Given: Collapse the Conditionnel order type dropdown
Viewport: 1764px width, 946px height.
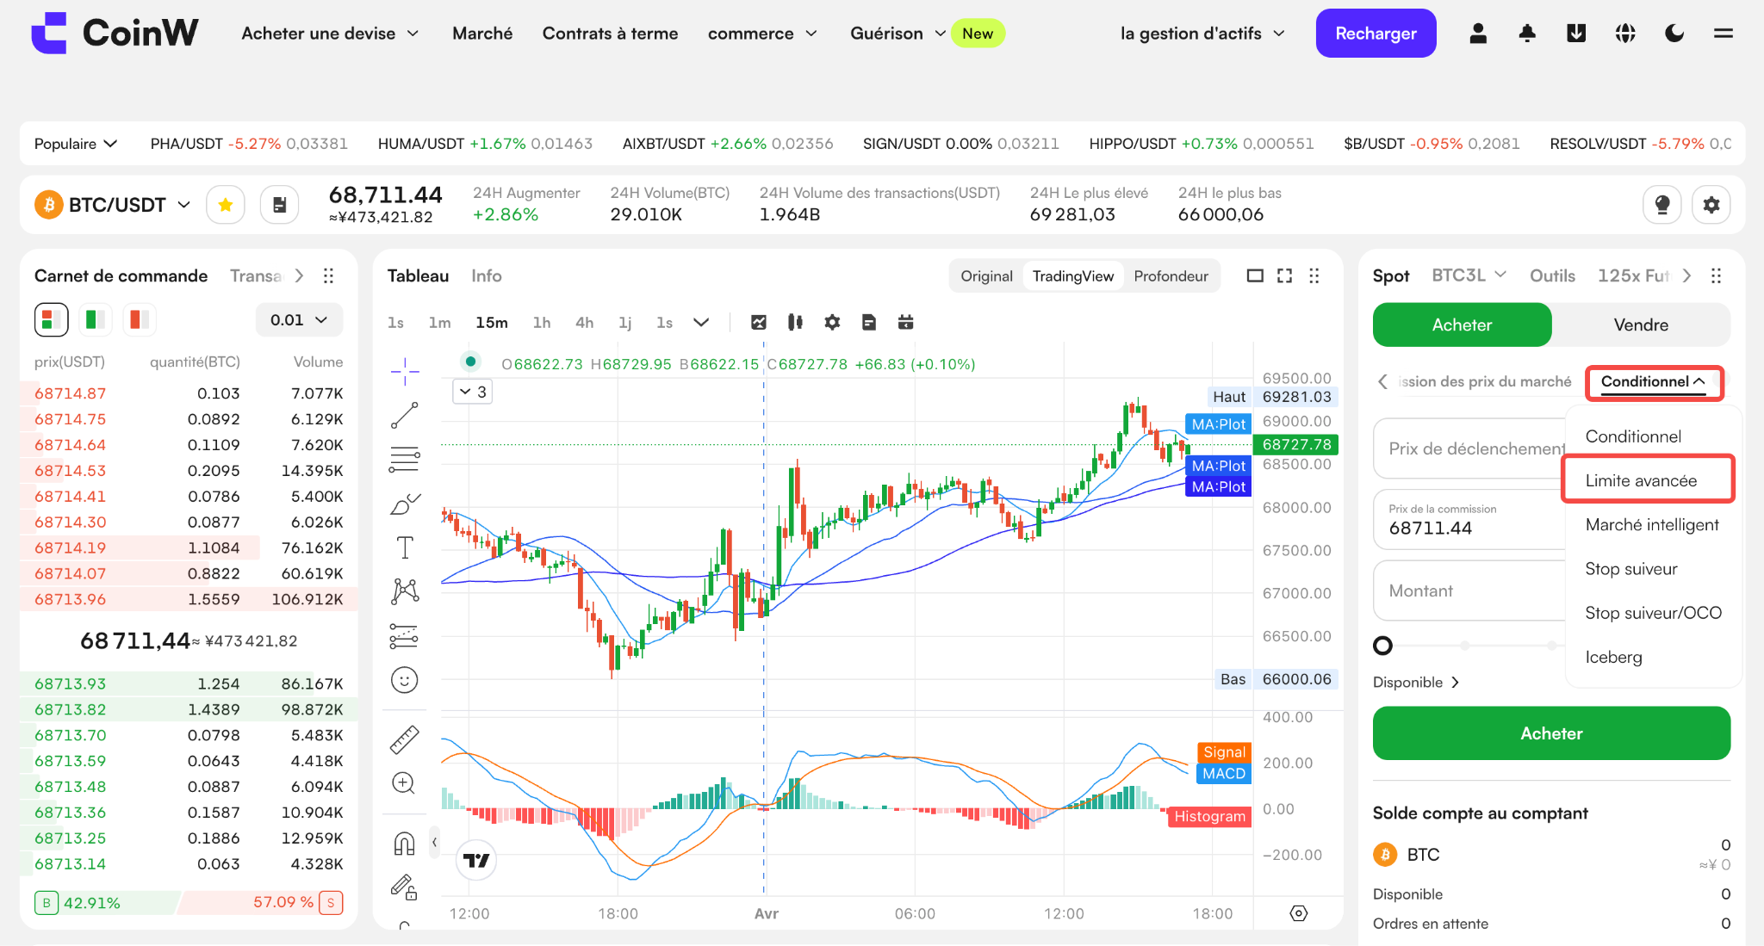Looking at the screenshot, I should coord(1654,382).
